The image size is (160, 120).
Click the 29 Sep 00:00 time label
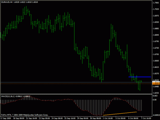click(x=83, y=118)
